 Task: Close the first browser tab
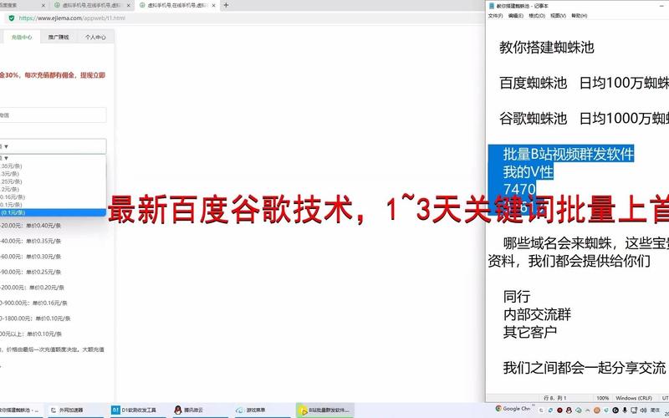tap(43, 6)
